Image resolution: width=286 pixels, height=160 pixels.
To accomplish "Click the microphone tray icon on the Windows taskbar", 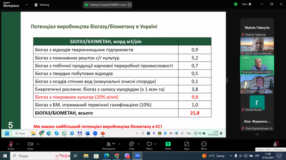I will coord(236,156).
